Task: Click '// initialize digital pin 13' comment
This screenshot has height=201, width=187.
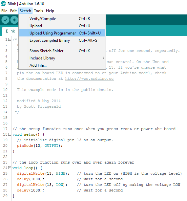Action: tap(65, 140)
